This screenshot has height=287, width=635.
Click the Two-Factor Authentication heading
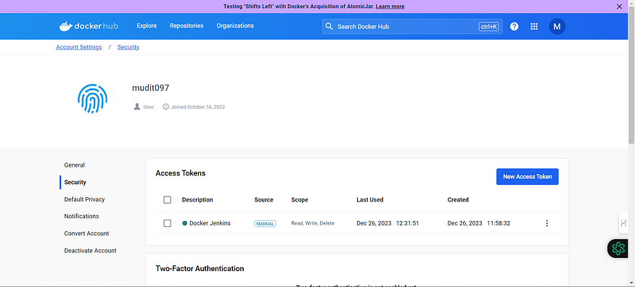(x=200, y=268)
